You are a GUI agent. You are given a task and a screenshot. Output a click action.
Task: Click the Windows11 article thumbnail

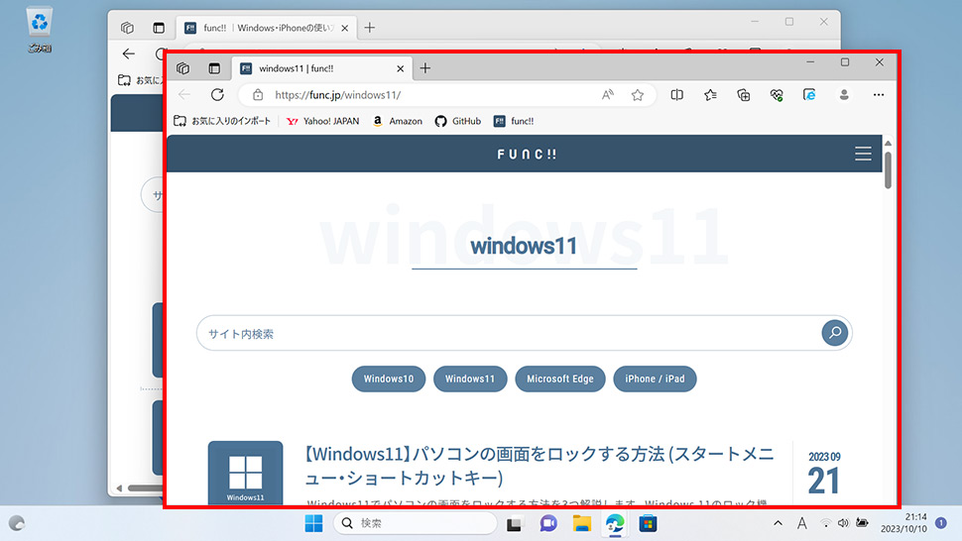coord(245,473)
